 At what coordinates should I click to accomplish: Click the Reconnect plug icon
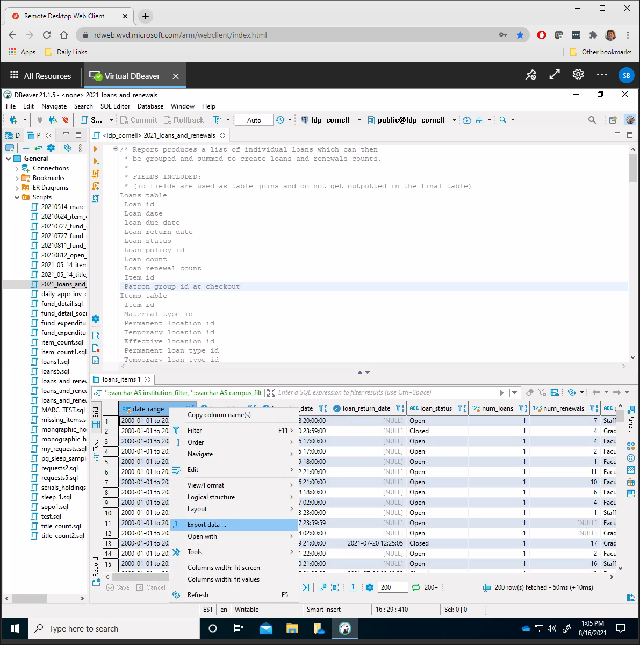(x=53, y=120)
